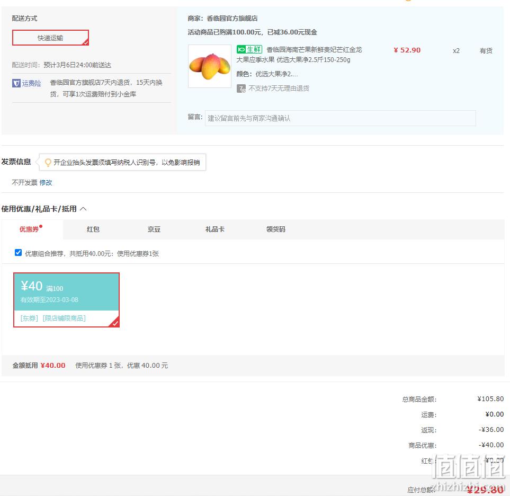Collapse the 使用优惠/礼品卡/抵用 section
The image size is (510, 496).
[83, 209]
